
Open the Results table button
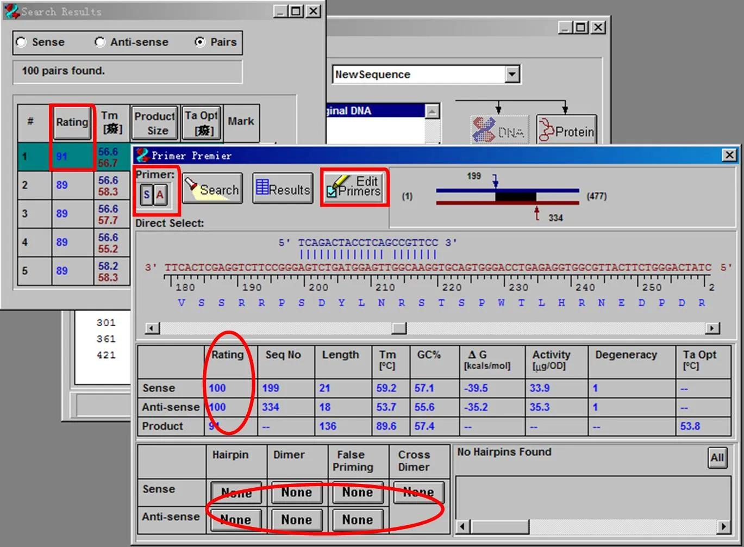[x=283, y=188]
